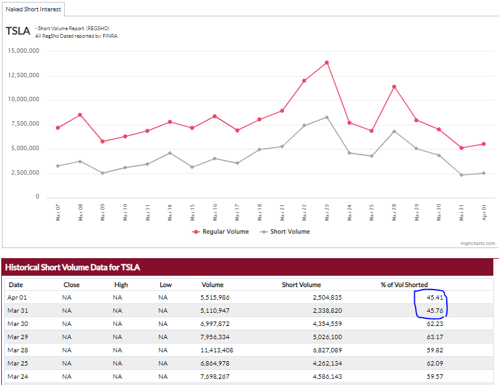Click percent shorted value 63.17
Screen dimensions: 499x385
coord(435,337)
